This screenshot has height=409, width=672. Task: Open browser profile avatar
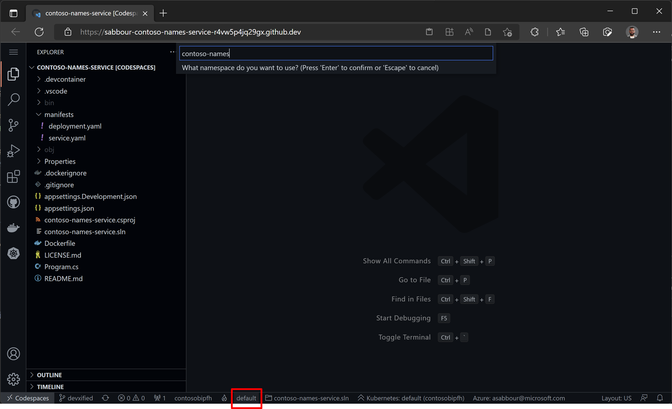pos(632,32)
